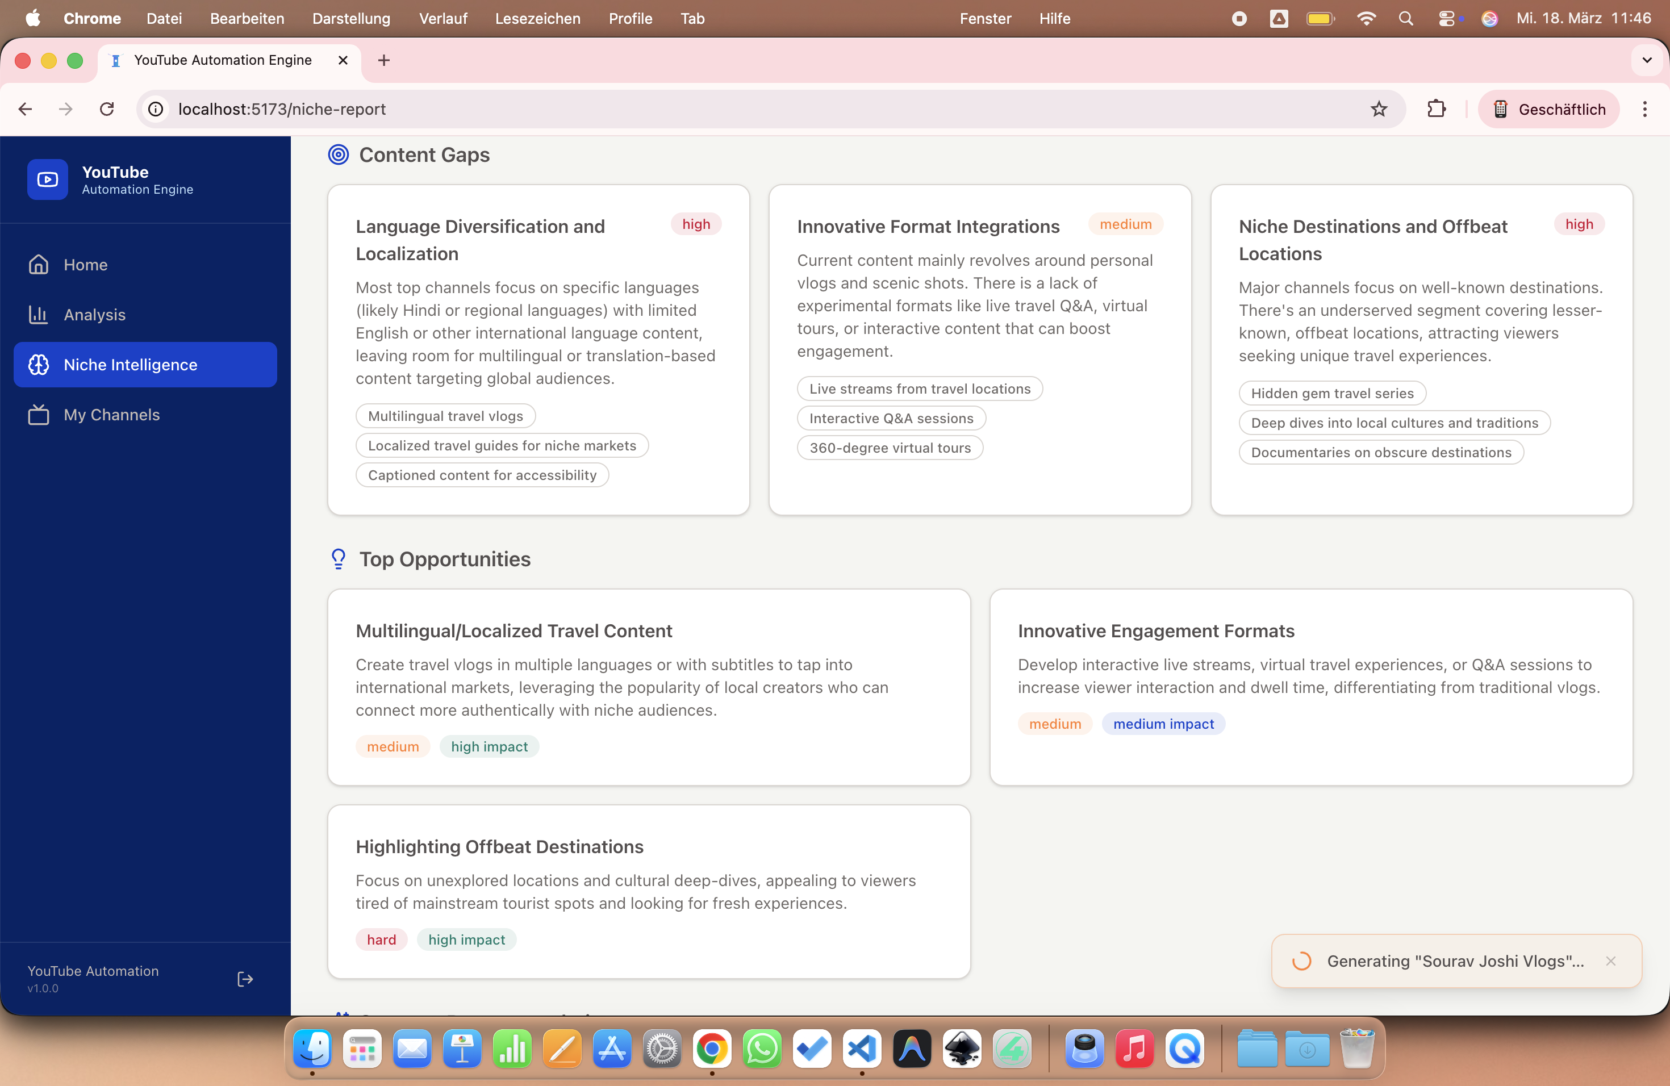Open the Chrome three-dot menu
Screen dimensions: 1670x1086
point(1644,108)
